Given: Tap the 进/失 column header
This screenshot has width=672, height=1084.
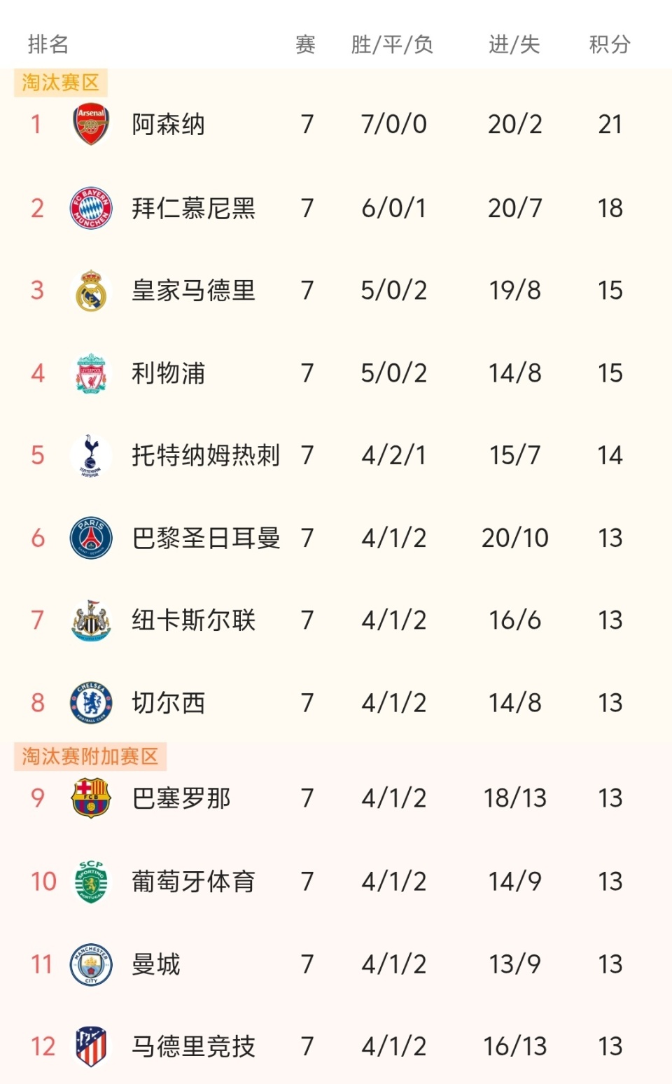Looking at the screenshot, I should coord(514,45).
